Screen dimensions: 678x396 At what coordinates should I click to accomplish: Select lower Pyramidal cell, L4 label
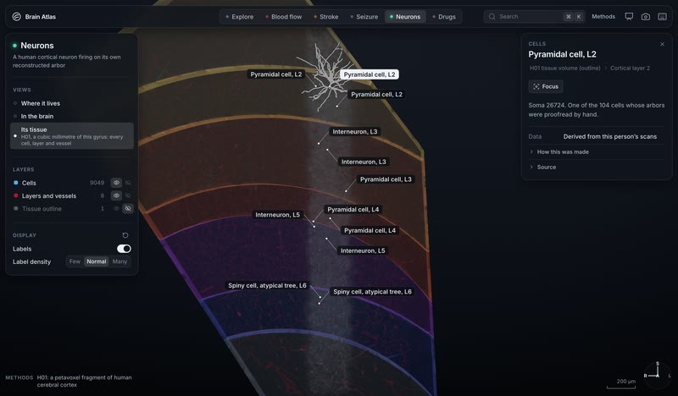[370, 231]
